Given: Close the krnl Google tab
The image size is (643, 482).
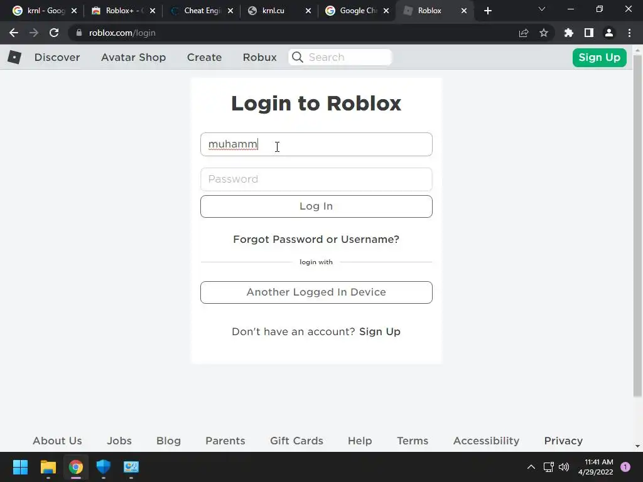Looking at the screenshot, I should [x=74, y=11].
